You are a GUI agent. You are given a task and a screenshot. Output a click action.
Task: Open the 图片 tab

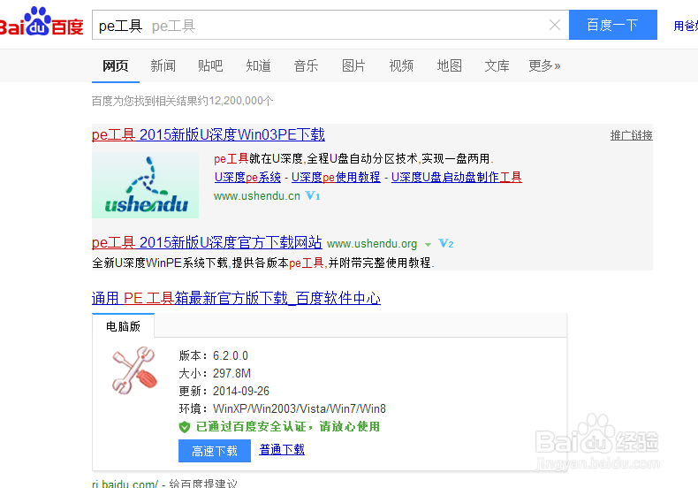click(354, 66)
